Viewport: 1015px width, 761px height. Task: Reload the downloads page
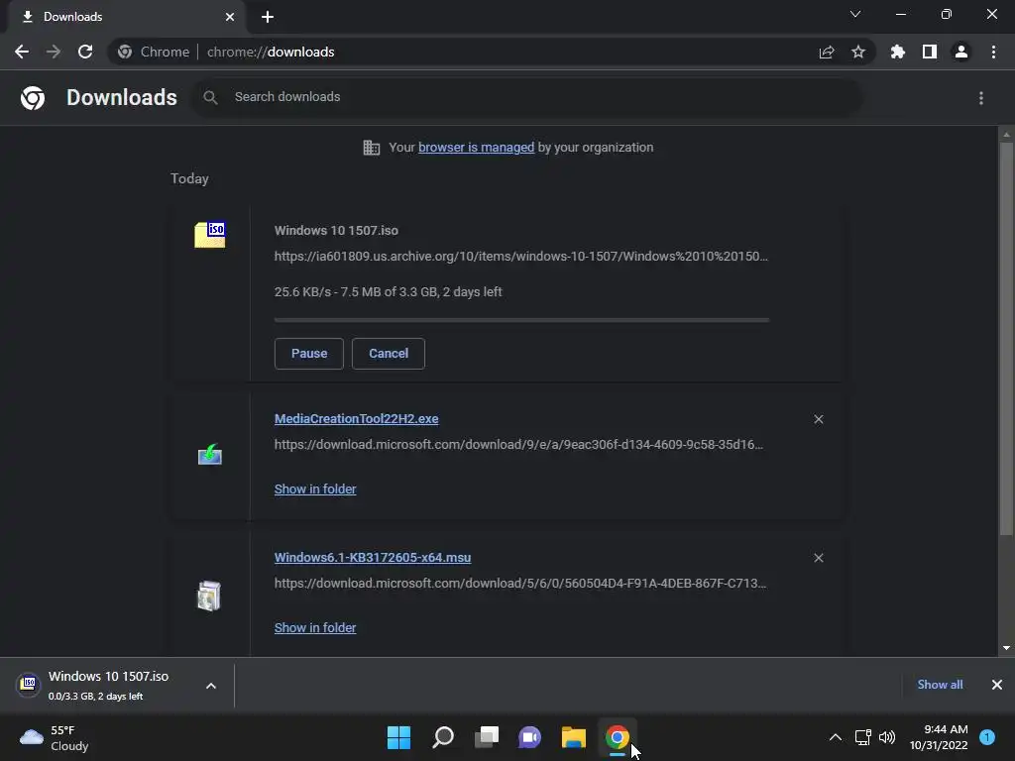85,52
